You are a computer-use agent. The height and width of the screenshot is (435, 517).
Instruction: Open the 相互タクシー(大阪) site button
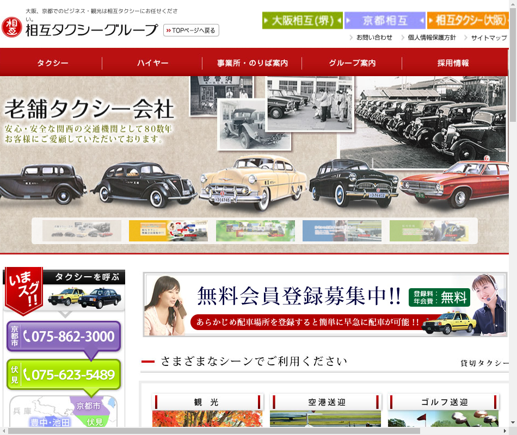coord(467,20)
